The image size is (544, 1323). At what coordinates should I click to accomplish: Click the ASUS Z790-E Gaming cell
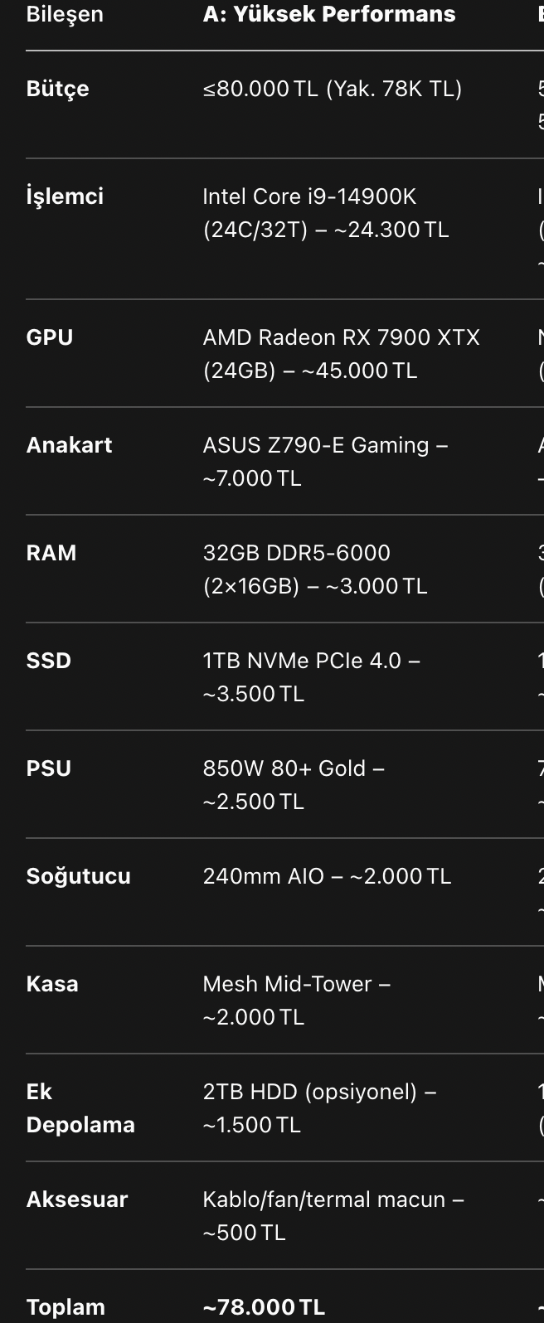(x=325, y=462)
